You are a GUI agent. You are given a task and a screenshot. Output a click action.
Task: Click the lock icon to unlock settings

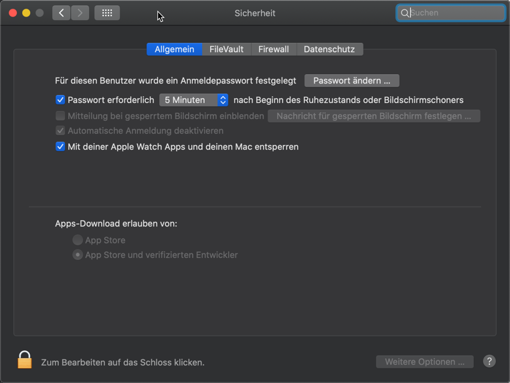[25, 360]
